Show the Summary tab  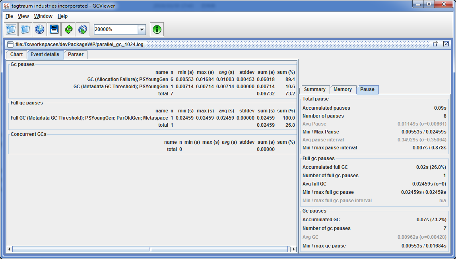tap(314, 89)
